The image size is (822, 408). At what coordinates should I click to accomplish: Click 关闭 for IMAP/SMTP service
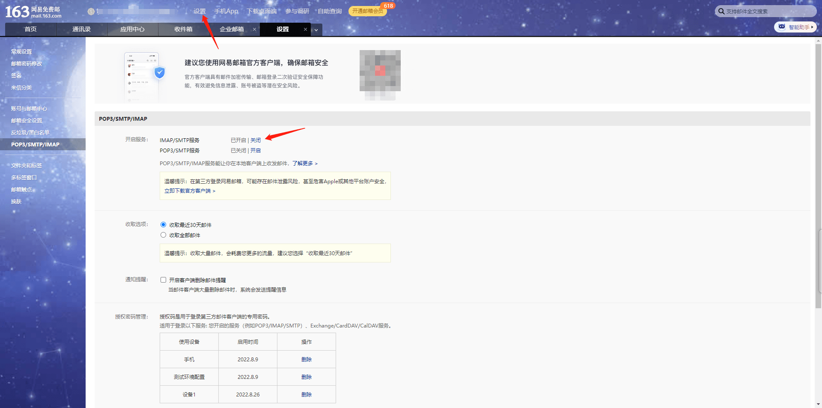256,140
